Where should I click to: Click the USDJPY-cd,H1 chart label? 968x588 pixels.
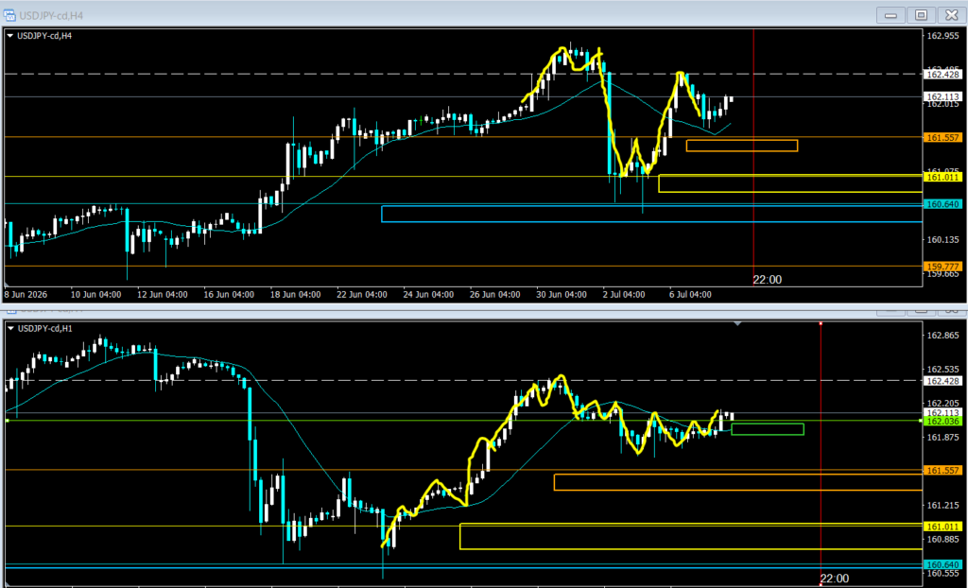(44, 329)
